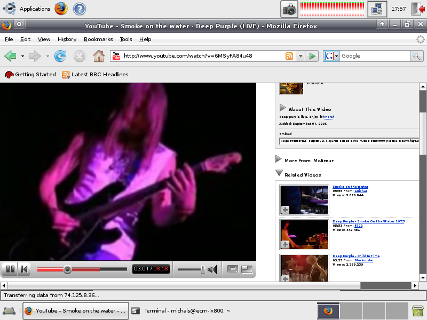Collapse the About This Video section

coord(283,108)
